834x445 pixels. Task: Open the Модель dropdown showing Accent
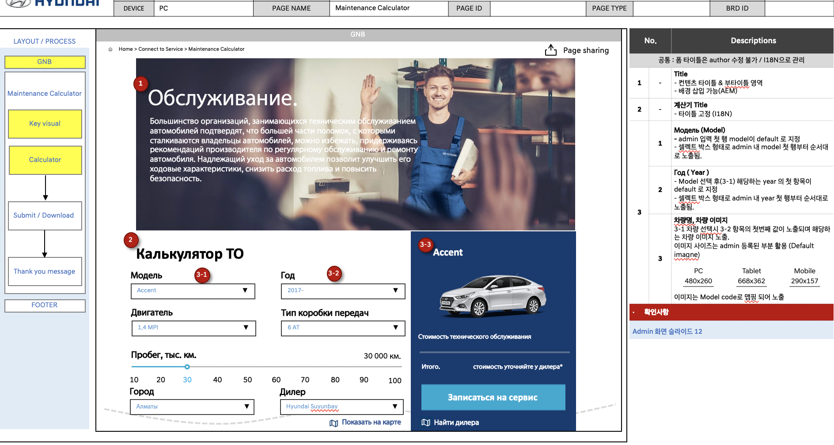[193, 291]
